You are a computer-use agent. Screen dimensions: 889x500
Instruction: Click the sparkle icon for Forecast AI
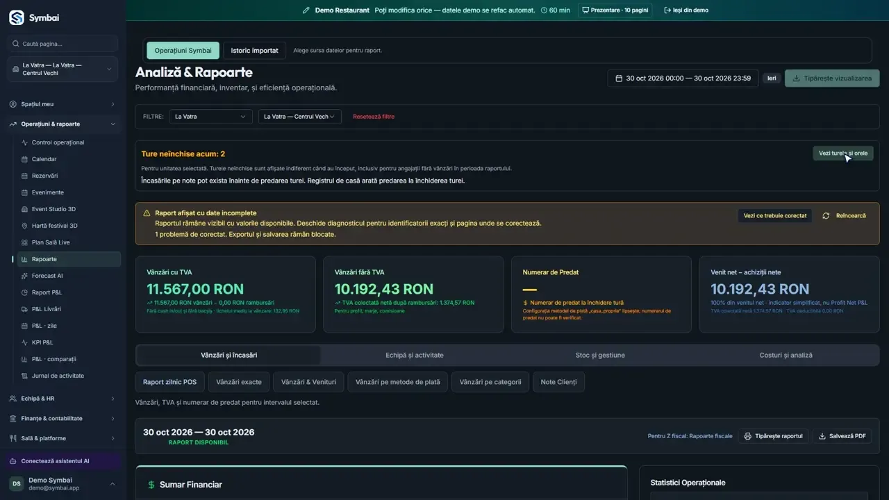point(24,276)
